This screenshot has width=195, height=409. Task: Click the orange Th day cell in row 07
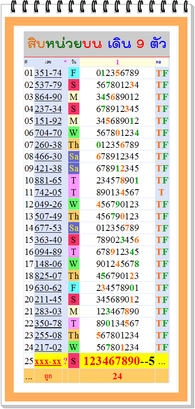coord(74,145)
